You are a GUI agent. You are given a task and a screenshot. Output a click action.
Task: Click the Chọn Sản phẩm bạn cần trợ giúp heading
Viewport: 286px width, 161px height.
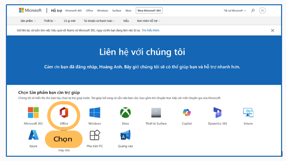[x=49, y=93]
